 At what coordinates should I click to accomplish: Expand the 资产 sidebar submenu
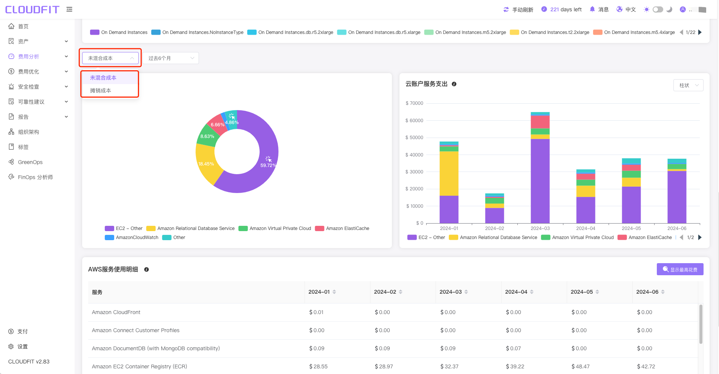(66, 41)
